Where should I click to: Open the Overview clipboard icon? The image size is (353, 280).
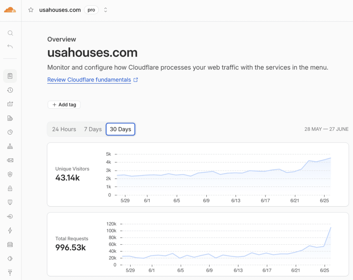click(x=10, y=76)
